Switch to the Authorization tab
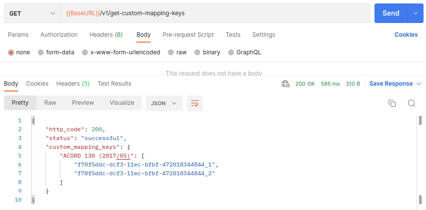426x210 pixels. (59, 35)
